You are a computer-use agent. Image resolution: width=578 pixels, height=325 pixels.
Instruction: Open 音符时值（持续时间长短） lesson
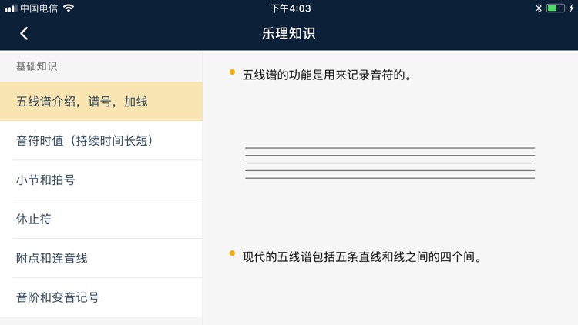pos(102,140)
